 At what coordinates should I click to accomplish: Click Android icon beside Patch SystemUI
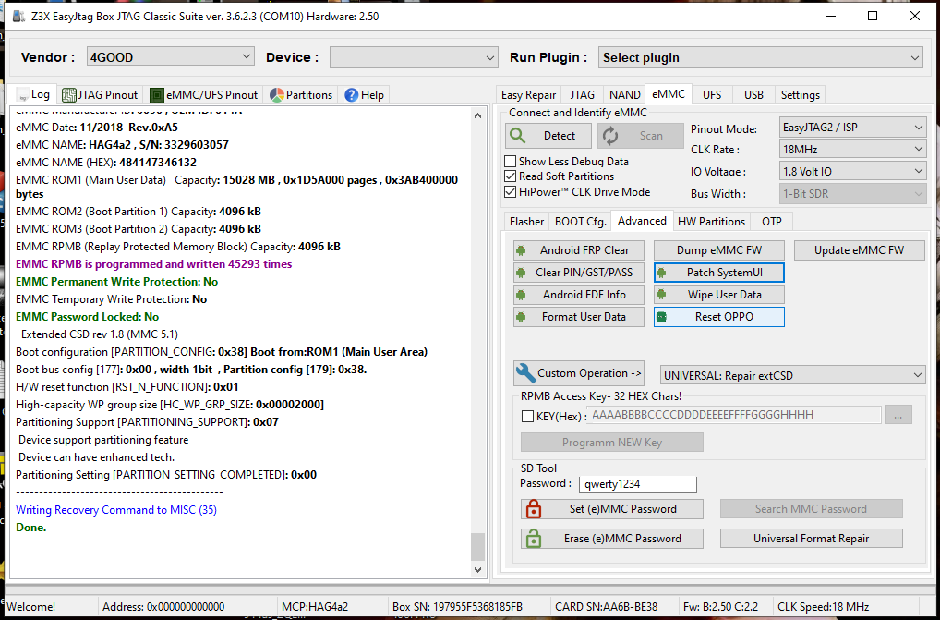coord(661,273)
